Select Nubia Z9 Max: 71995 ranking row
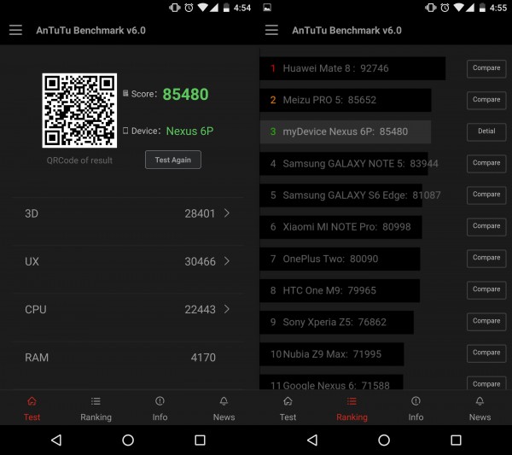 (332, 353)
